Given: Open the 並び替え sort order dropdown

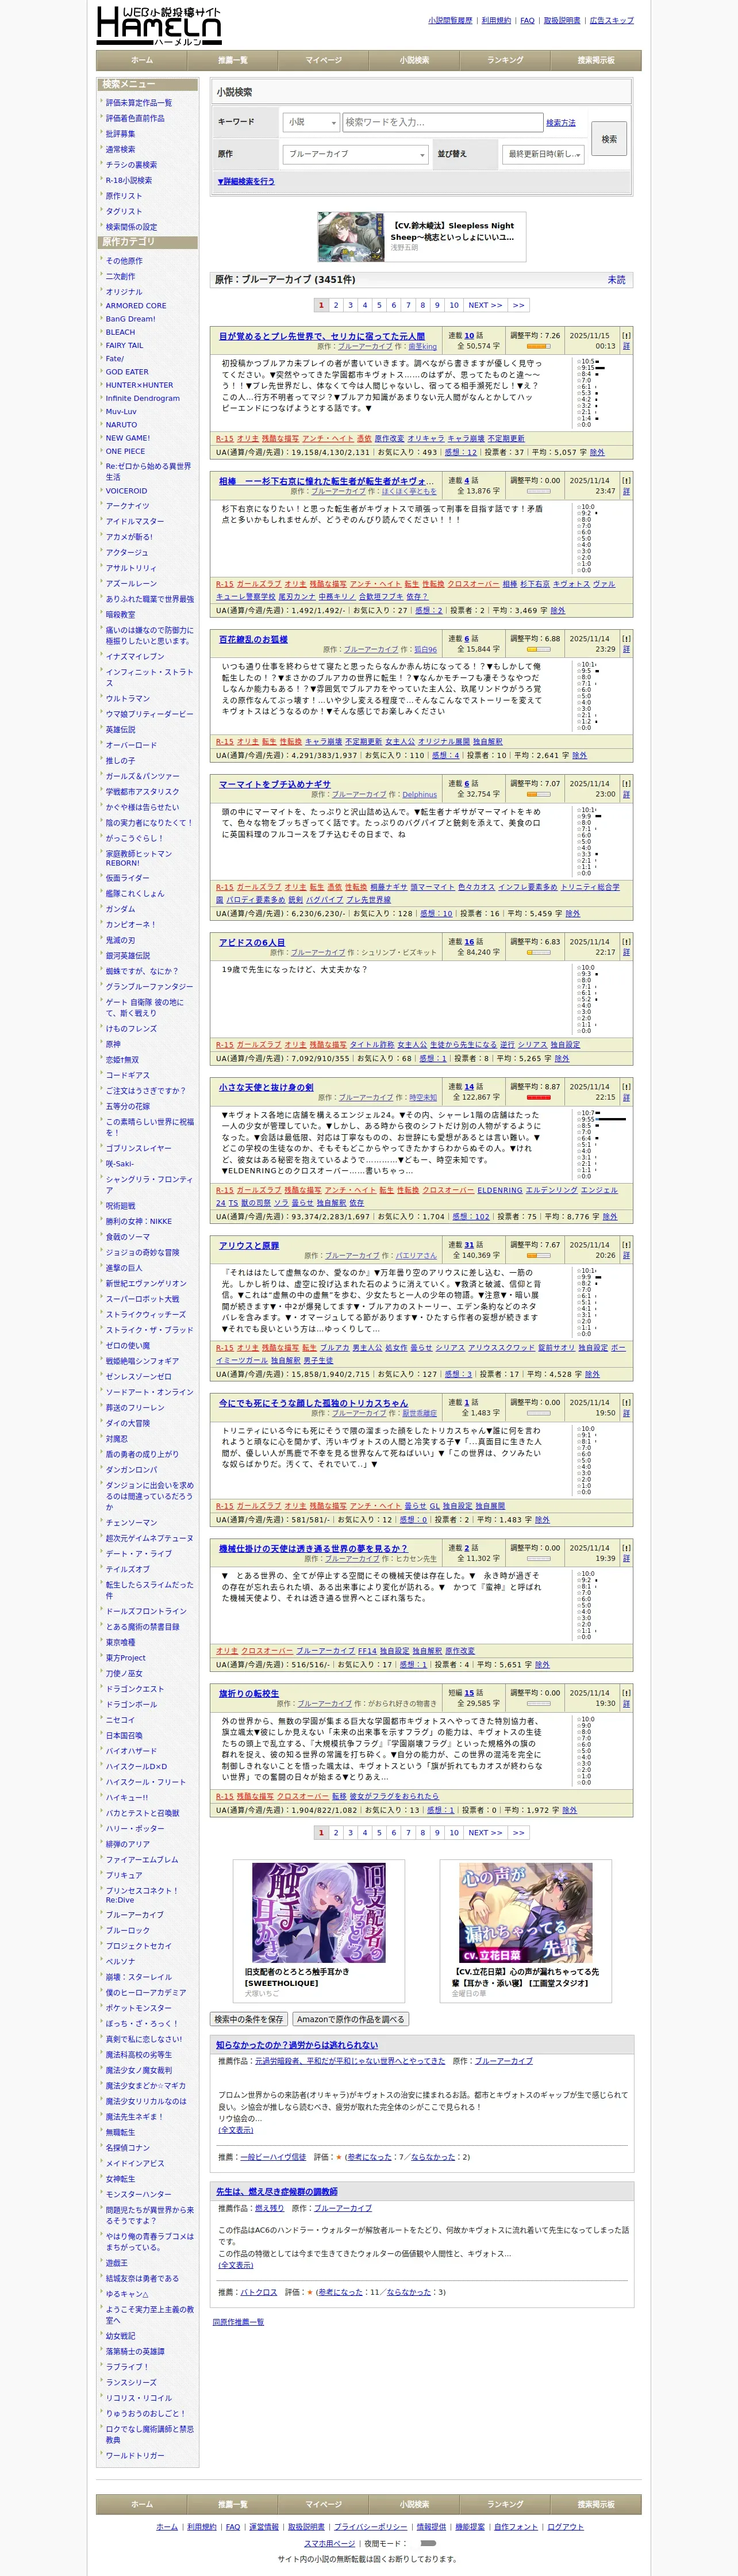Looking at the screenshot, I should [543, 154].
